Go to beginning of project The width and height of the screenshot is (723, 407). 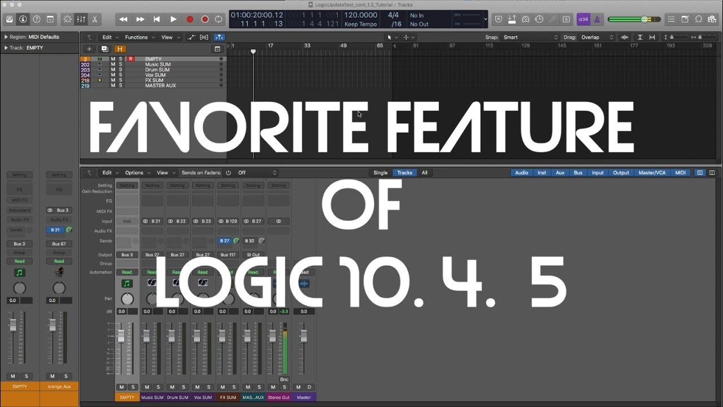[157, 19]
